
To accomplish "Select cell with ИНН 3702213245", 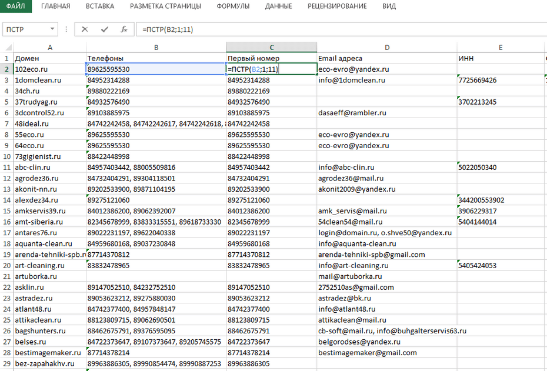I will tap(501, 102).
